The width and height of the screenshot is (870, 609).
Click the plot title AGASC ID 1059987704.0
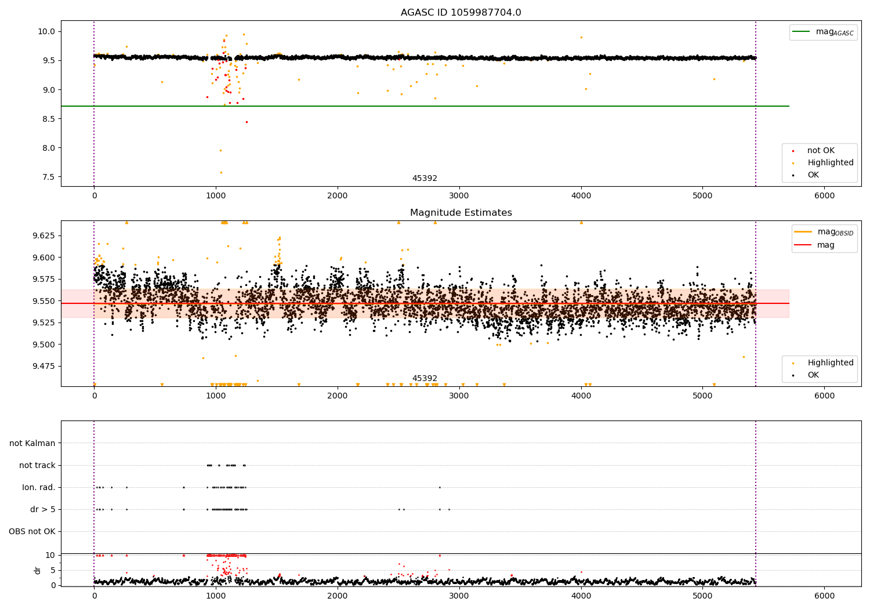pos(461,13)
